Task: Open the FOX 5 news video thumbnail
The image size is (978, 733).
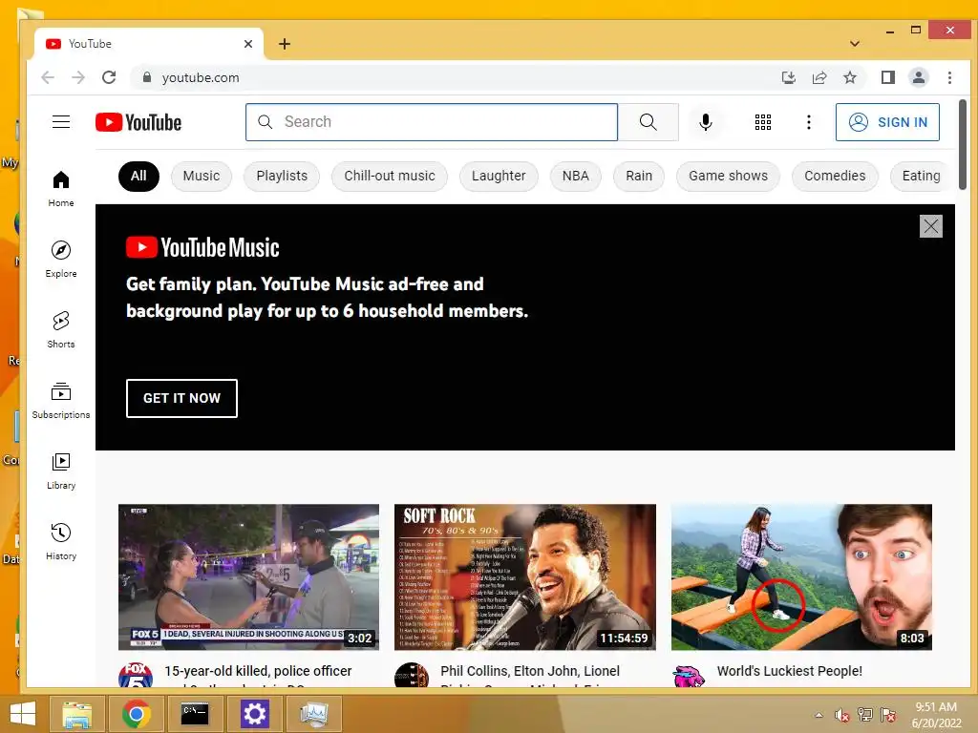Action: pyautogui.click(x=249, y=577)
